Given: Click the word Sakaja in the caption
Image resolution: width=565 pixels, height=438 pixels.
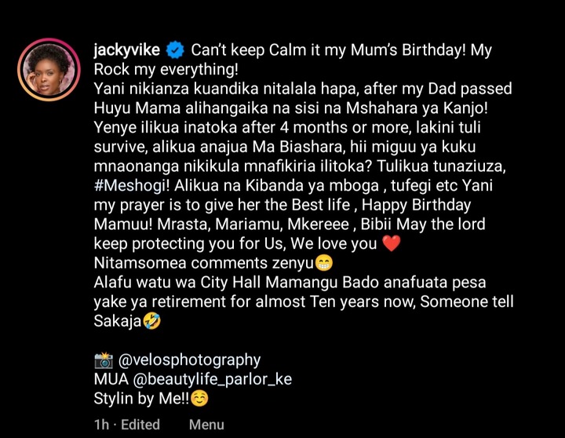Looking at the screenshot, I should pyautogui.click(x=118, y=321).
